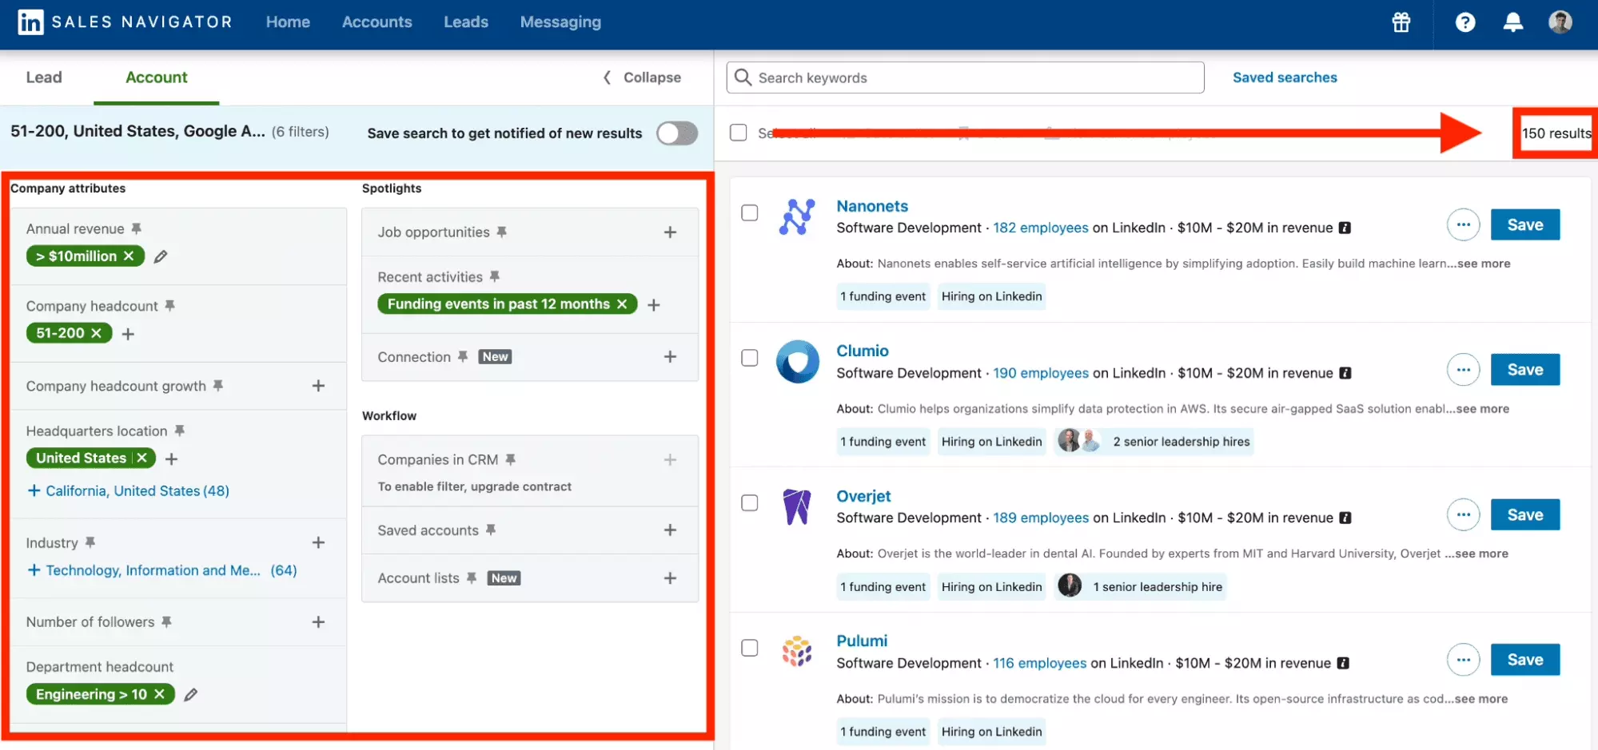Open Clumio more options ellipsis
The height and width of the screenshot is (750, 1598).
click(1463, 370)
